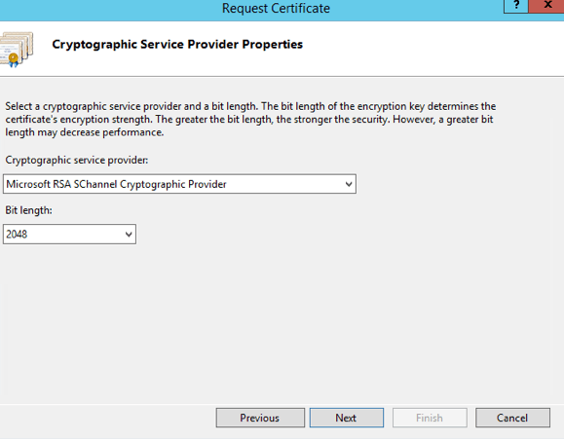This screenshot has height=439, width=564.
Task: Click the Request Certificate title bar text
Action: pos(276,8)
